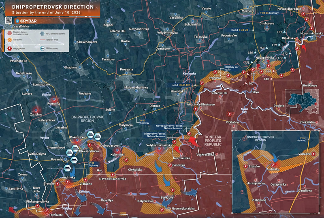324x218 pixels.
Task: Click the AFU territorial control hexagon in legend
Action: pyautogui.click(x=43, y=34)
